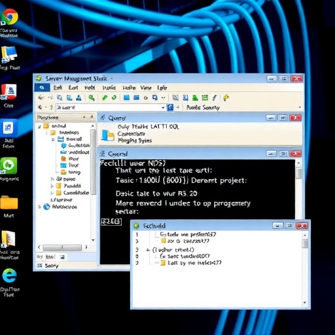The image size is (335, 335).
Task: Open the last menu right of View
Action: click(162, 88)
